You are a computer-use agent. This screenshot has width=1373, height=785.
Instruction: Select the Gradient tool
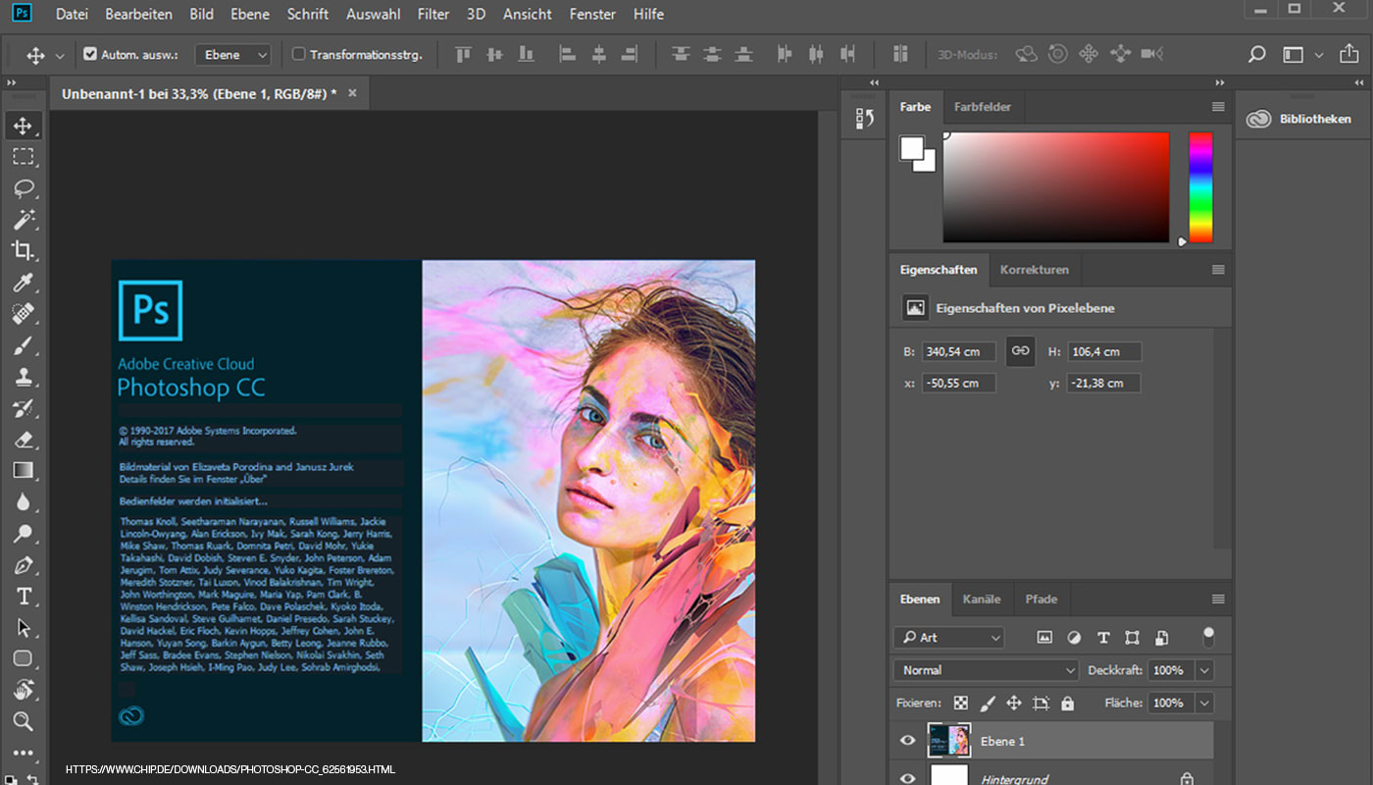point(25,470)
